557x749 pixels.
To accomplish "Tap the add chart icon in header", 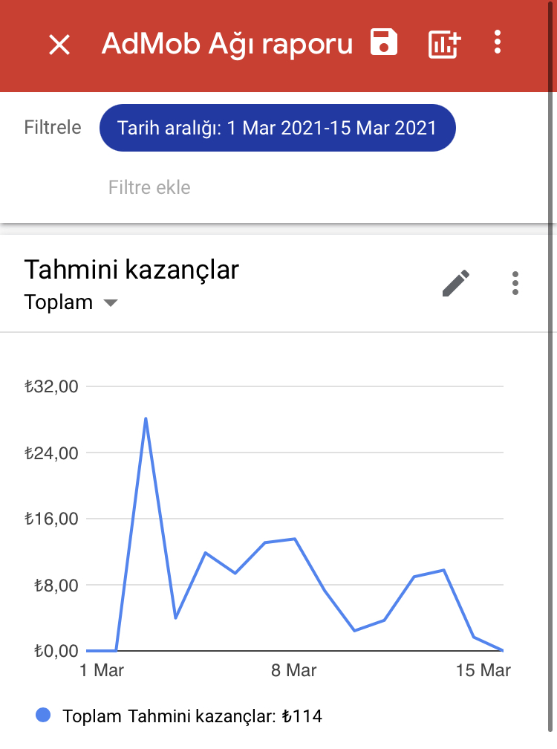I will pyautogui.click(x=444, y=45).
